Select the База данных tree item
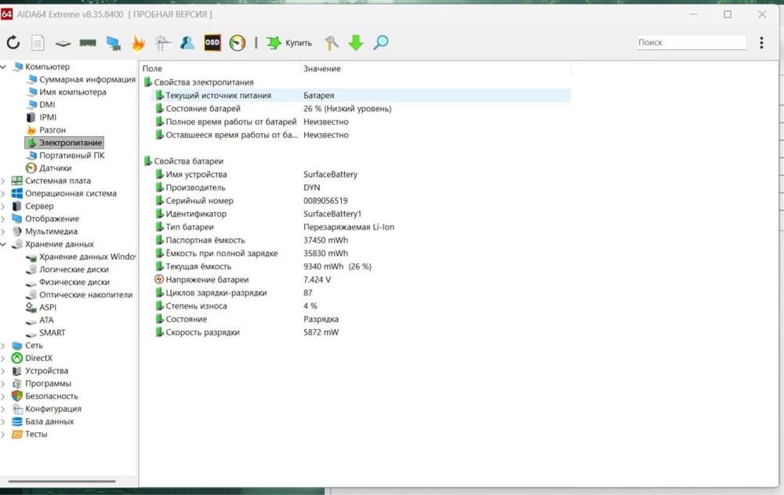 tap(49, 421)
